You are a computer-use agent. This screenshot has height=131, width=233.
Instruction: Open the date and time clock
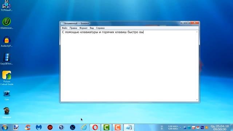pyautogui.click(x=220, y=128)
